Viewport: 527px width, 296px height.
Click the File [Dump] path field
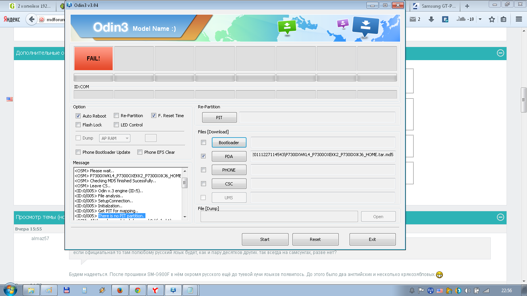coord(279,217)
